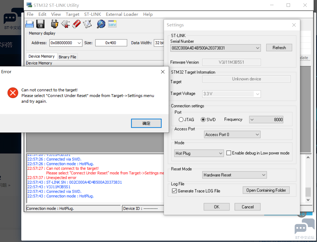Click Open Containing Folder button
The image size is (317, 242).
(266, 190)
